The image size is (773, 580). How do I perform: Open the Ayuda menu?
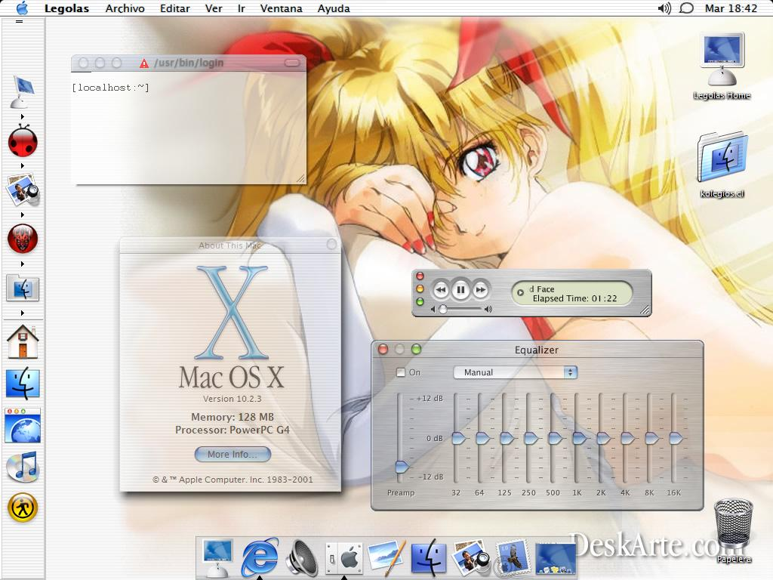coord(333,8)
